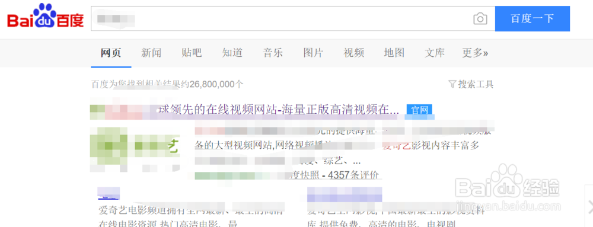Switch to the 新闻 tab
Viewport: 593px width, 227px height.
click(x=151, y=53)
